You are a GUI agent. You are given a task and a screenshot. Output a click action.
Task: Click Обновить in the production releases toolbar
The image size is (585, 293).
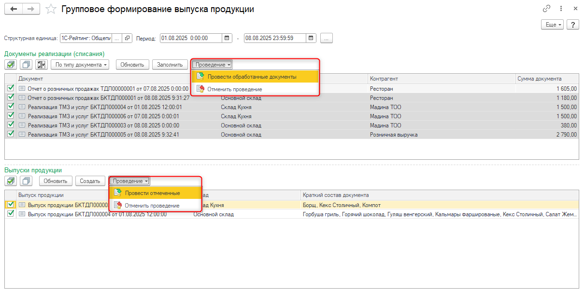56,181
